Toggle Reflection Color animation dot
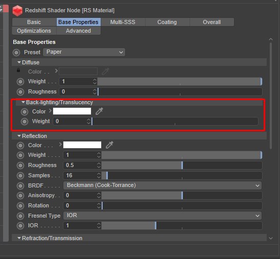Screen dimensions: 280x259 (20, 146)
